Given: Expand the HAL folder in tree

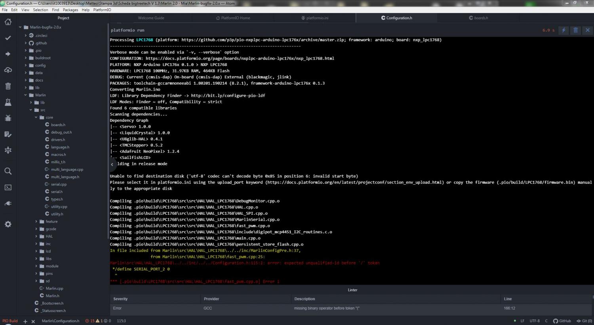Looking at the screenshot, I should pyautogui.click(x=36, y=236).
